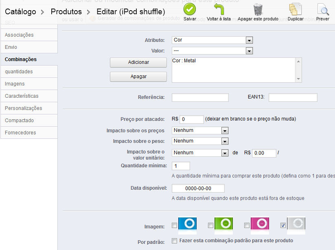Tick the blue iPod image checkbox
The image size is (335, 250).
coord(174,225)
